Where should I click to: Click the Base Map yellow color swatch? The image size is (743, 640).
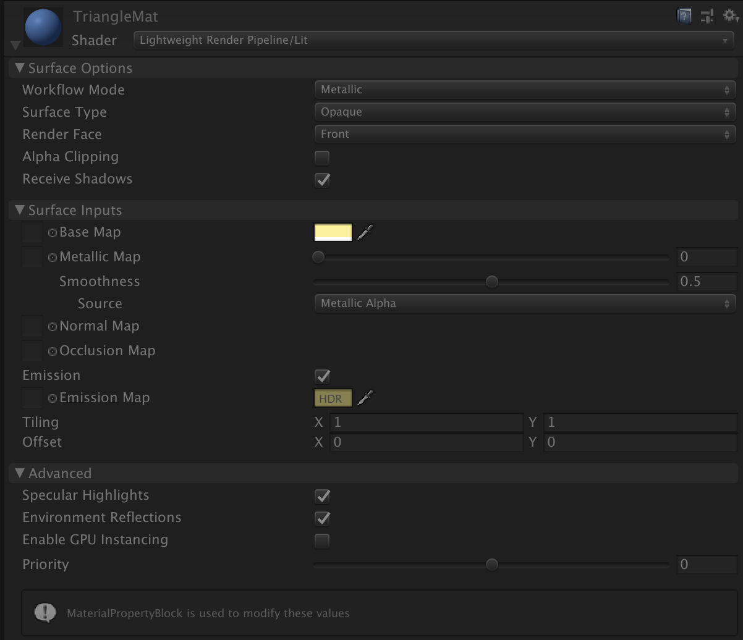(x=333, y=232)
